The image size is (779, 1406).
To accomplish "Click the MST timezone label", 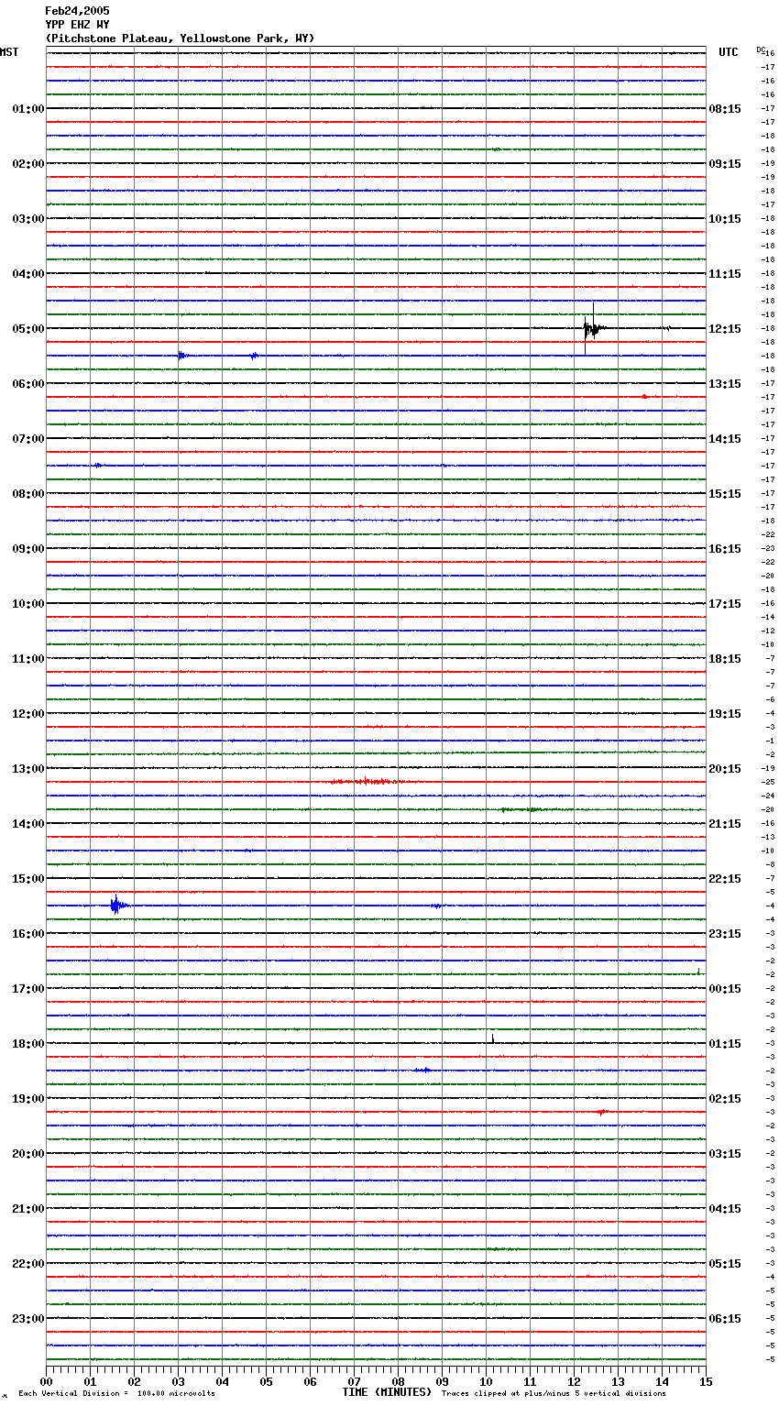I will 9,52.
